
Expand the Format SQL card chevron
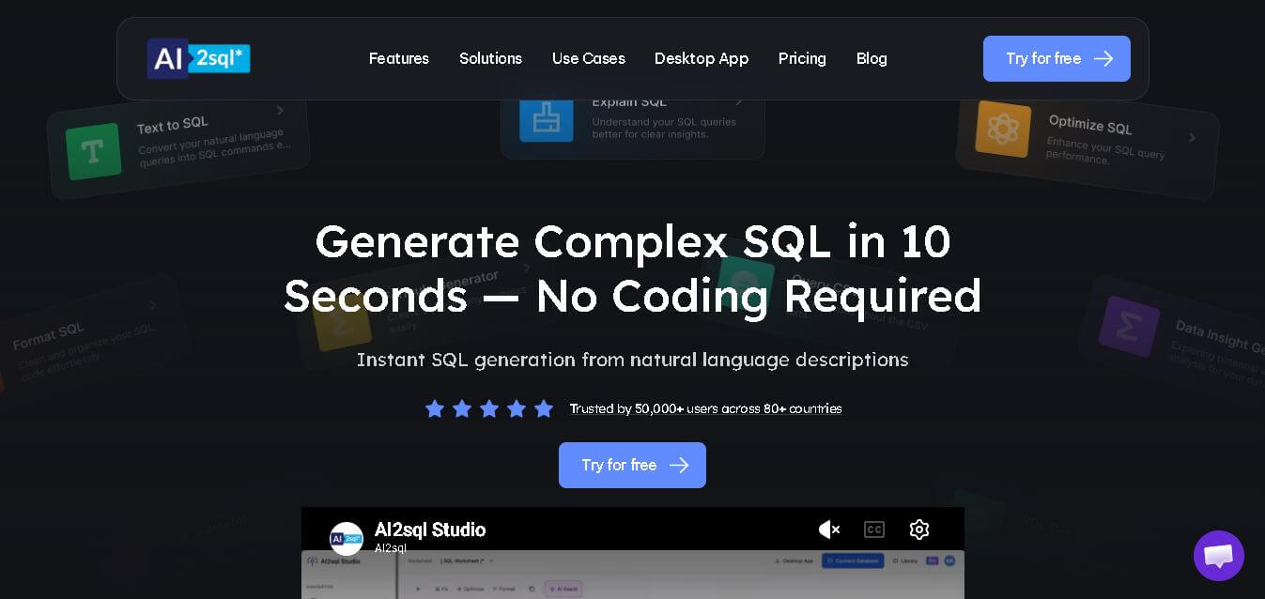coord(153,305)
